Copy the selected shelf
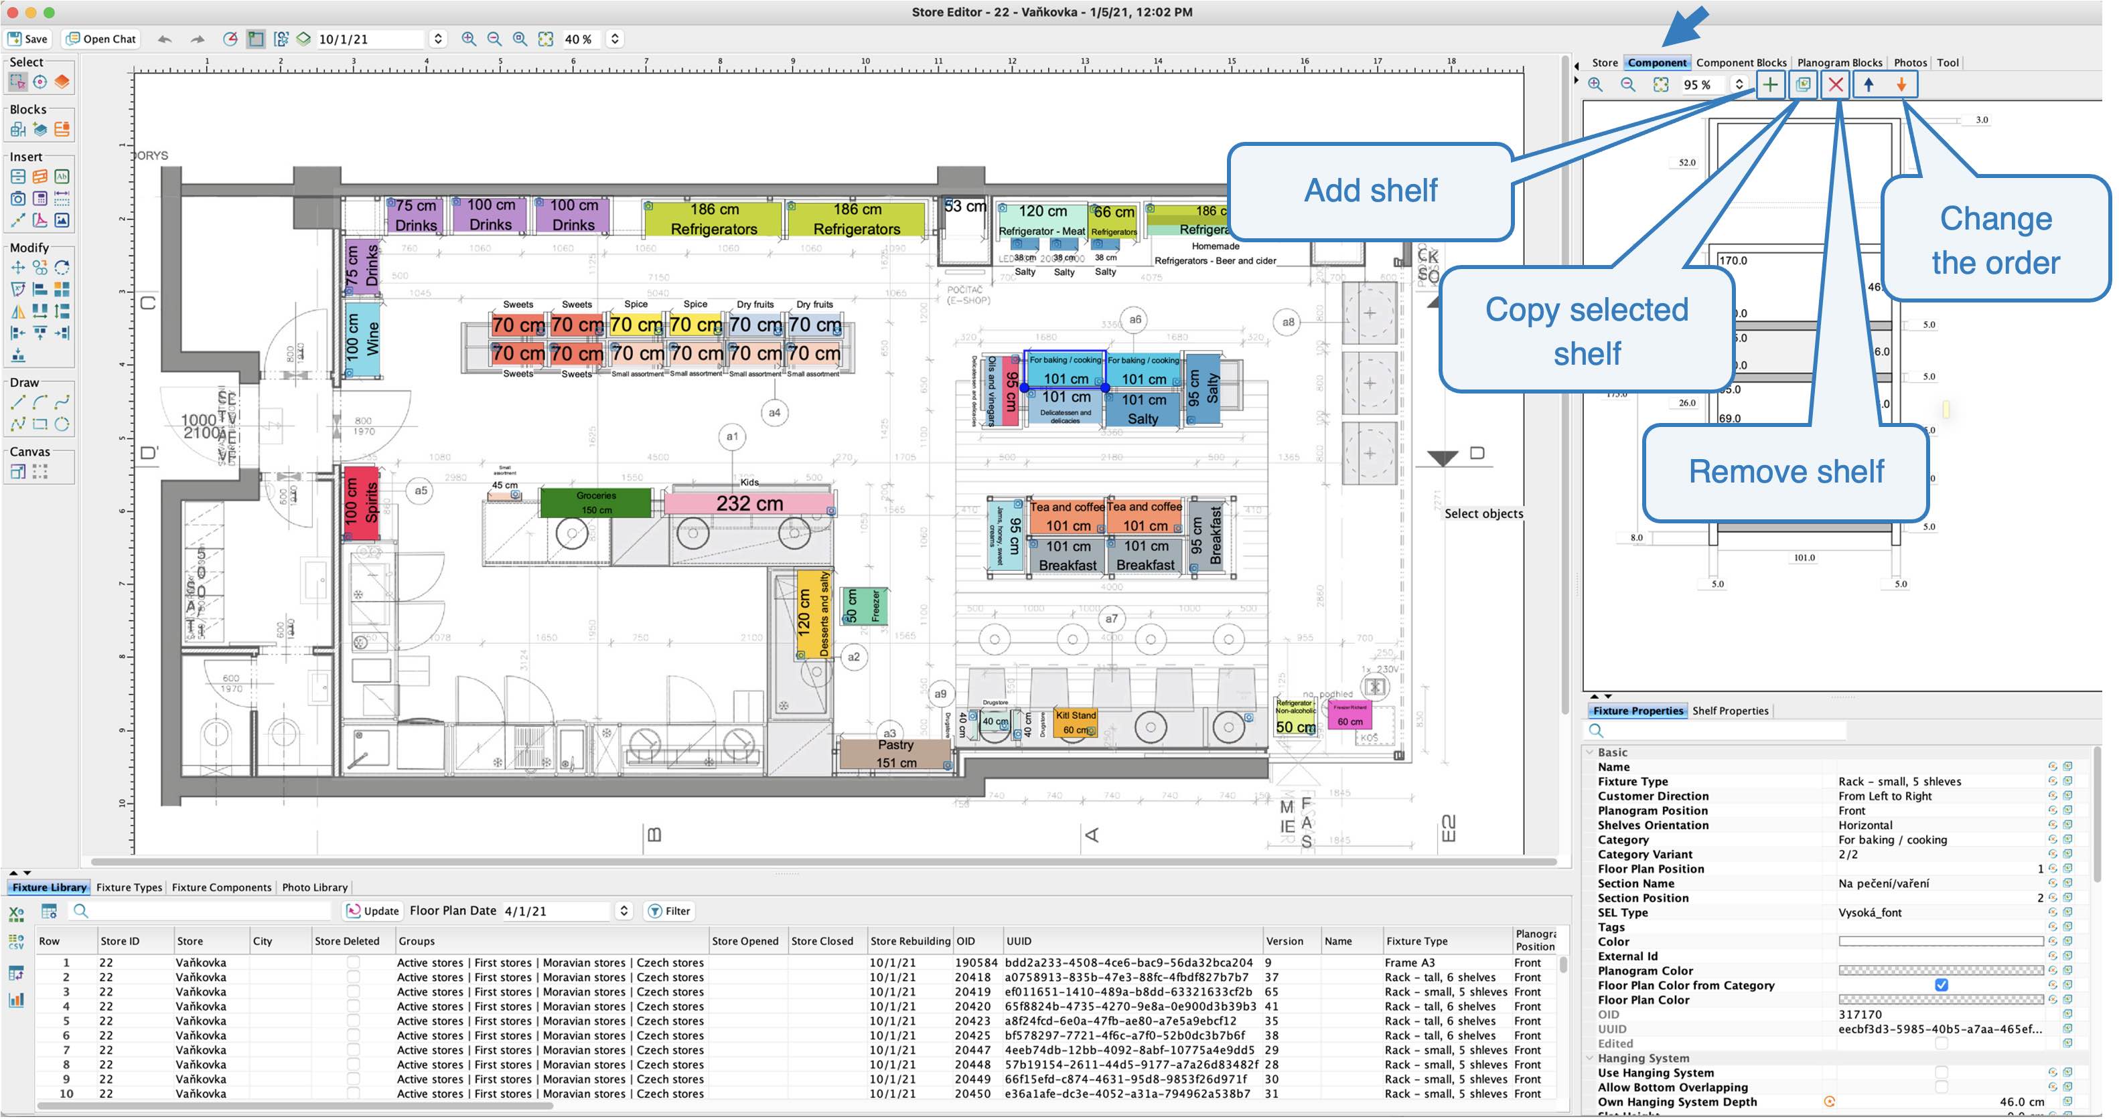The image size is (2119, 1119). [x=1803, y=84]
